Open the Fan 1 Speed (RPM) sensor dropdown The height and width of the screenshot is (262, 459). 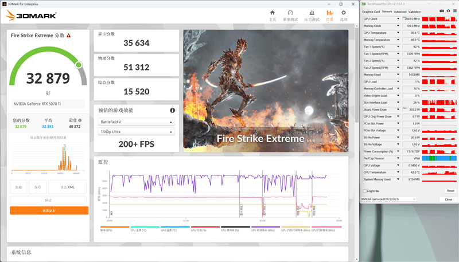(398, 53)
